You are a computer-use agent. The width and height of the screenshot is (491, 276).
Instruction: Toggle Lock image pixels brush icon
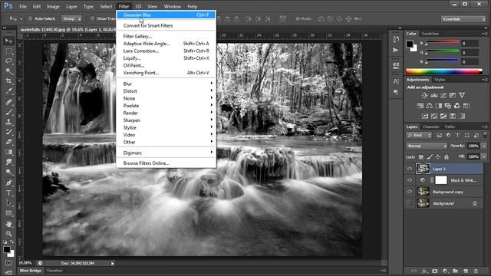click(430, 156)
